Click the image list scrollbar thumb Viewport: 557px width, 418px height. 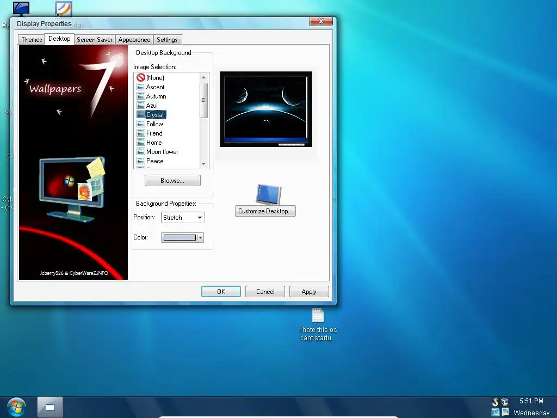pyautogui.click(x=203, y=100)
